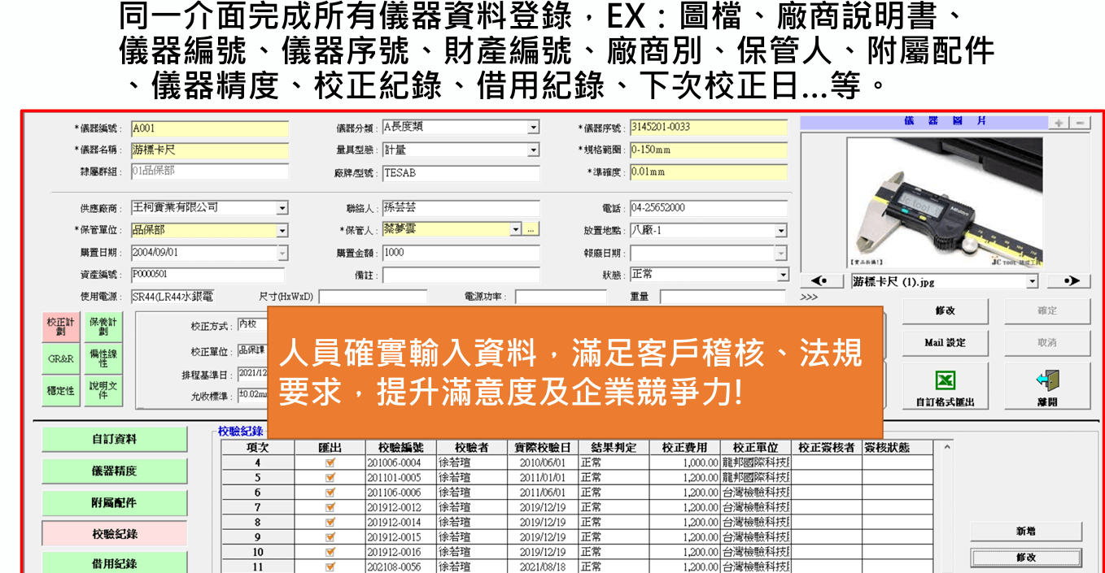
Task: Open the 附屬配件 section
Action: [114, 503]
